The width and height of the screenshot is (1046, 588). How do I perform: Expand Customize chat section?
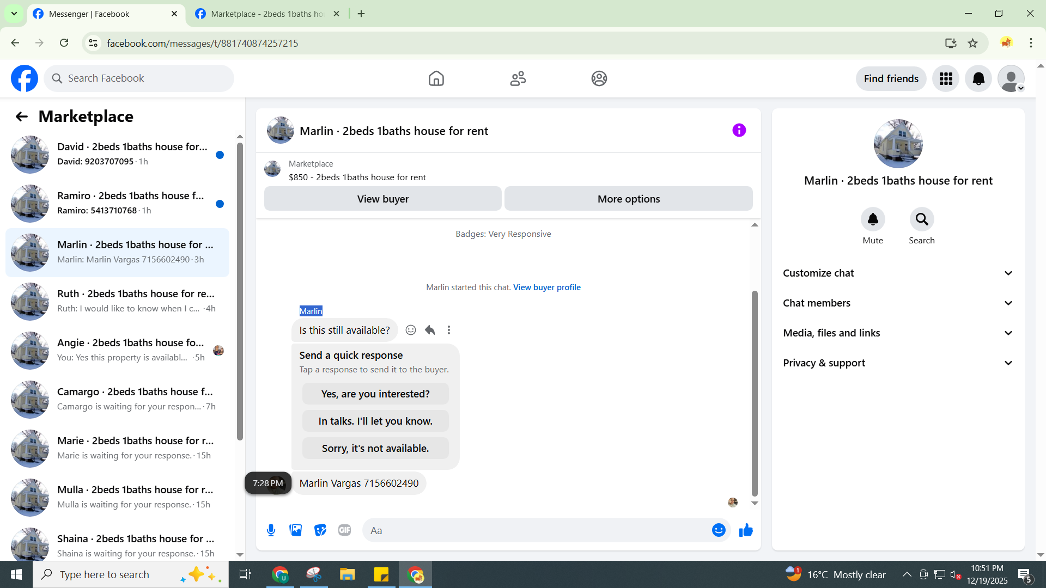pyautogui.click(x=898, y=273)
